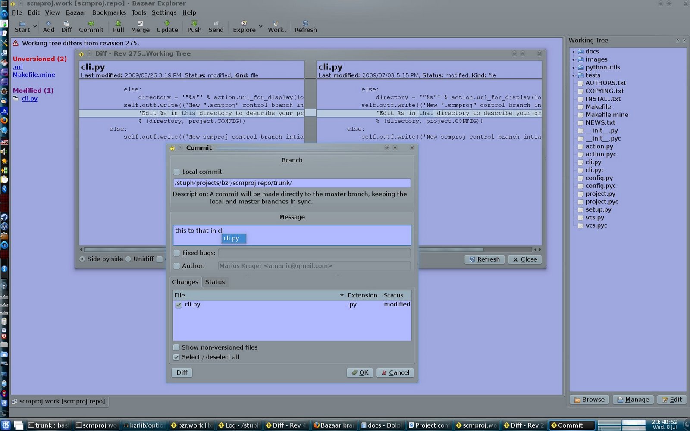Expand the pythonutils folder node

pos(573,68)
